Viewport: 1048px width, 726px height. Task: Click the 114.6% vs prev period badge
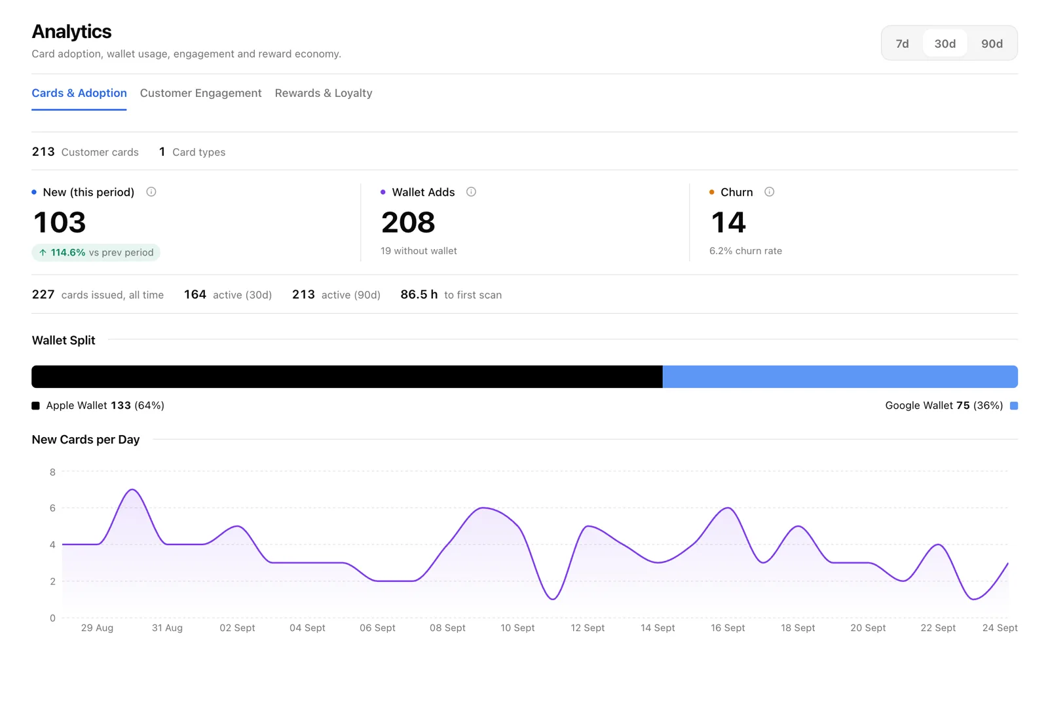[x=96, y=252]
